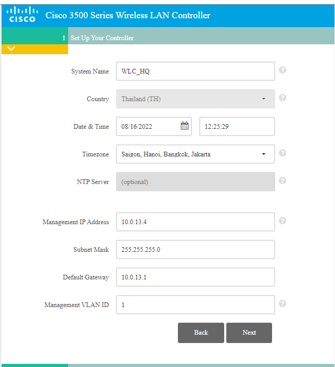Click the Management IP Address field
This screenshot has height=367, width=335.
click(x=195, y=222)
